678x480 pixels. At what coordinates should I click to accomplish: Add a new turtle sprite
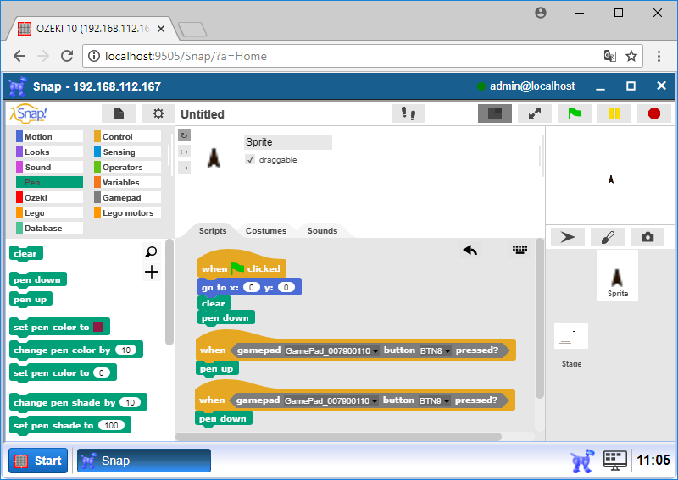click(567, 237)
